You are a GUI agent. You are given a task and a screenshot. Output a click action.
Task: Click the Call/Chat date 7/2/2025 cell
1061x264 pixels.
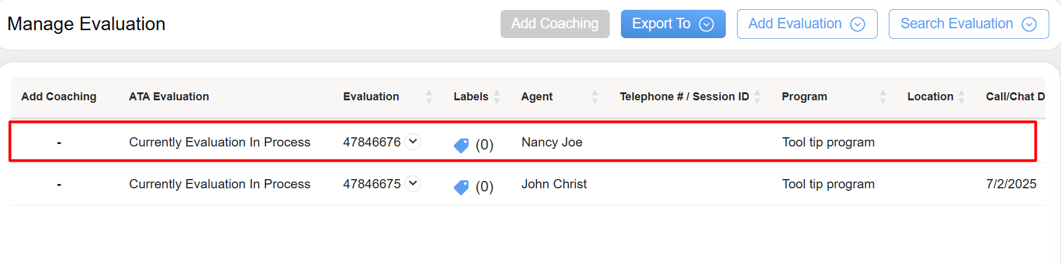pos(1011,184)
